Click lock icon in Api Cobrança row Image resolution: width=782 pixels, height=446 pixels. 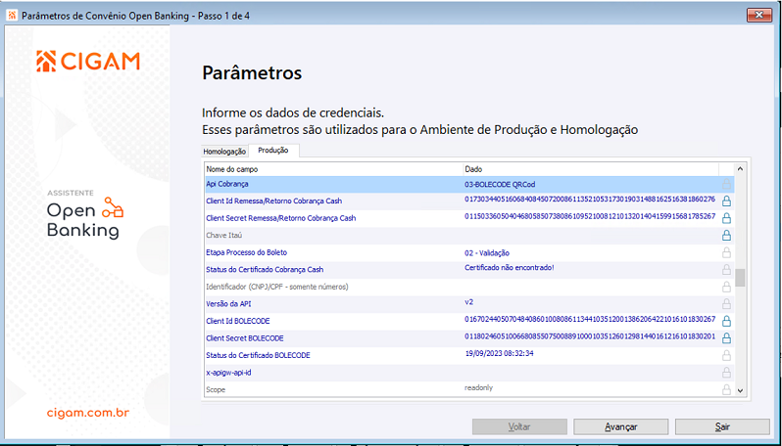(727, 184)
